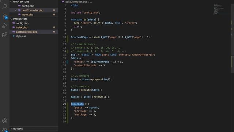Click postController.php breadcrumb in editor
Viewport: 234px width, 132px height.
pos(76,2)
